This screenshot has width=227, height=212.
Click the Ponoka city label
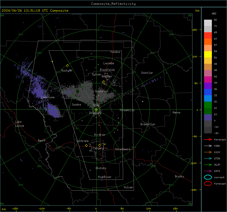click(x=115, y=52)
